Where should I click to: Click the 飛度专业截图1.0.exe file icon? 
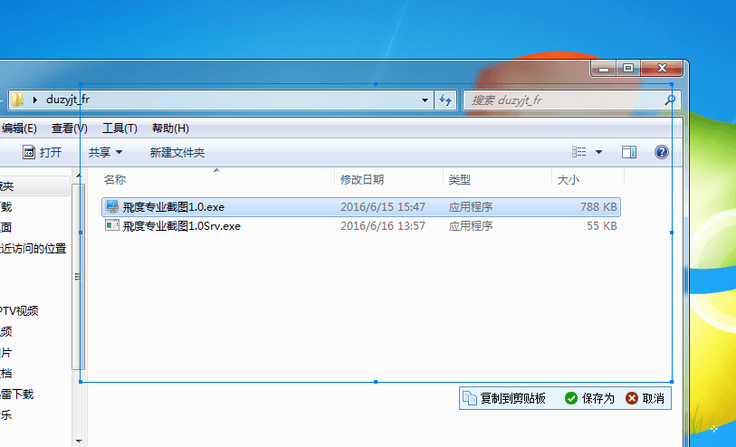[x=112, y=207]
